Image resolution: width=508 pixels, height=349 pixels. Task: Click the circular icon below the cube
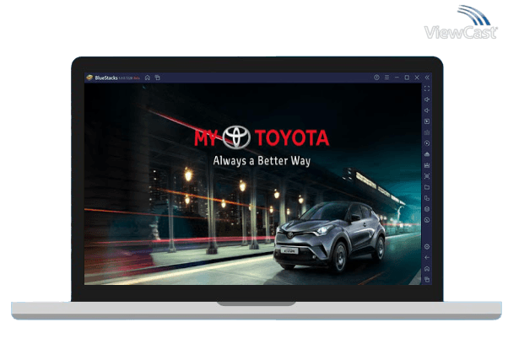427,220
